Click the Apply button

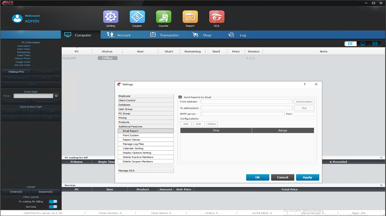click(307, 177)
